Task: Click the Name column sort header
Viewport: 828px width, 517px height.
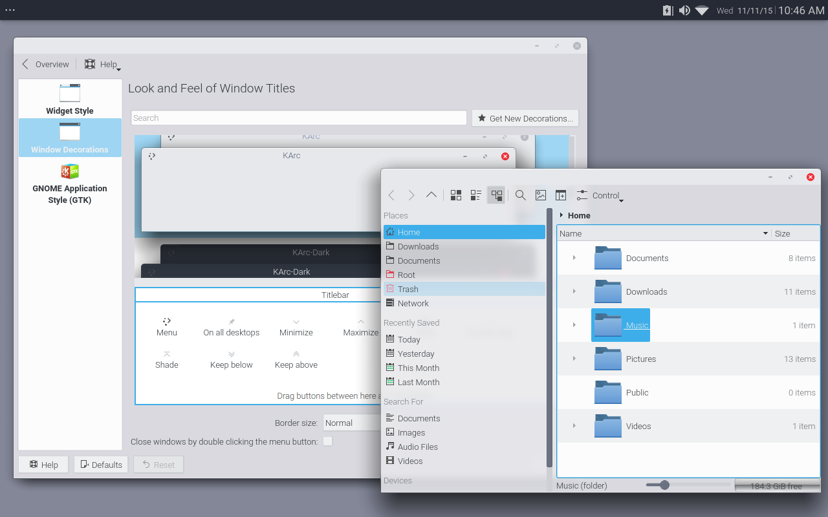Action: click(x=664, y=233)
